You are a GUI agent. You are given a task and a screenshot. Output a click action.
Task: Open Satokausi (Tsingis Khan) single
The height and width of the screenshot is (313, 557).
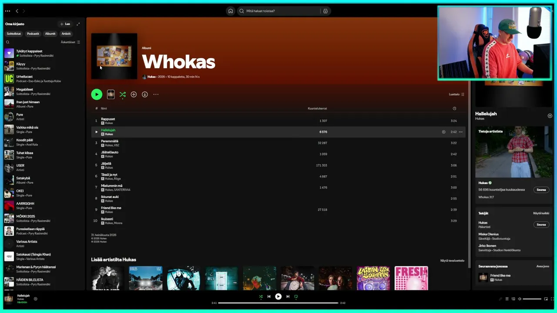coord(43,256)
